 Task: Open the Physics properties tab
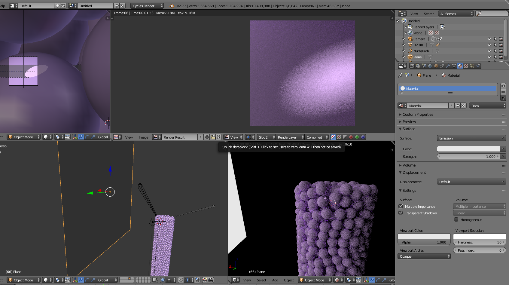[478, 66]
